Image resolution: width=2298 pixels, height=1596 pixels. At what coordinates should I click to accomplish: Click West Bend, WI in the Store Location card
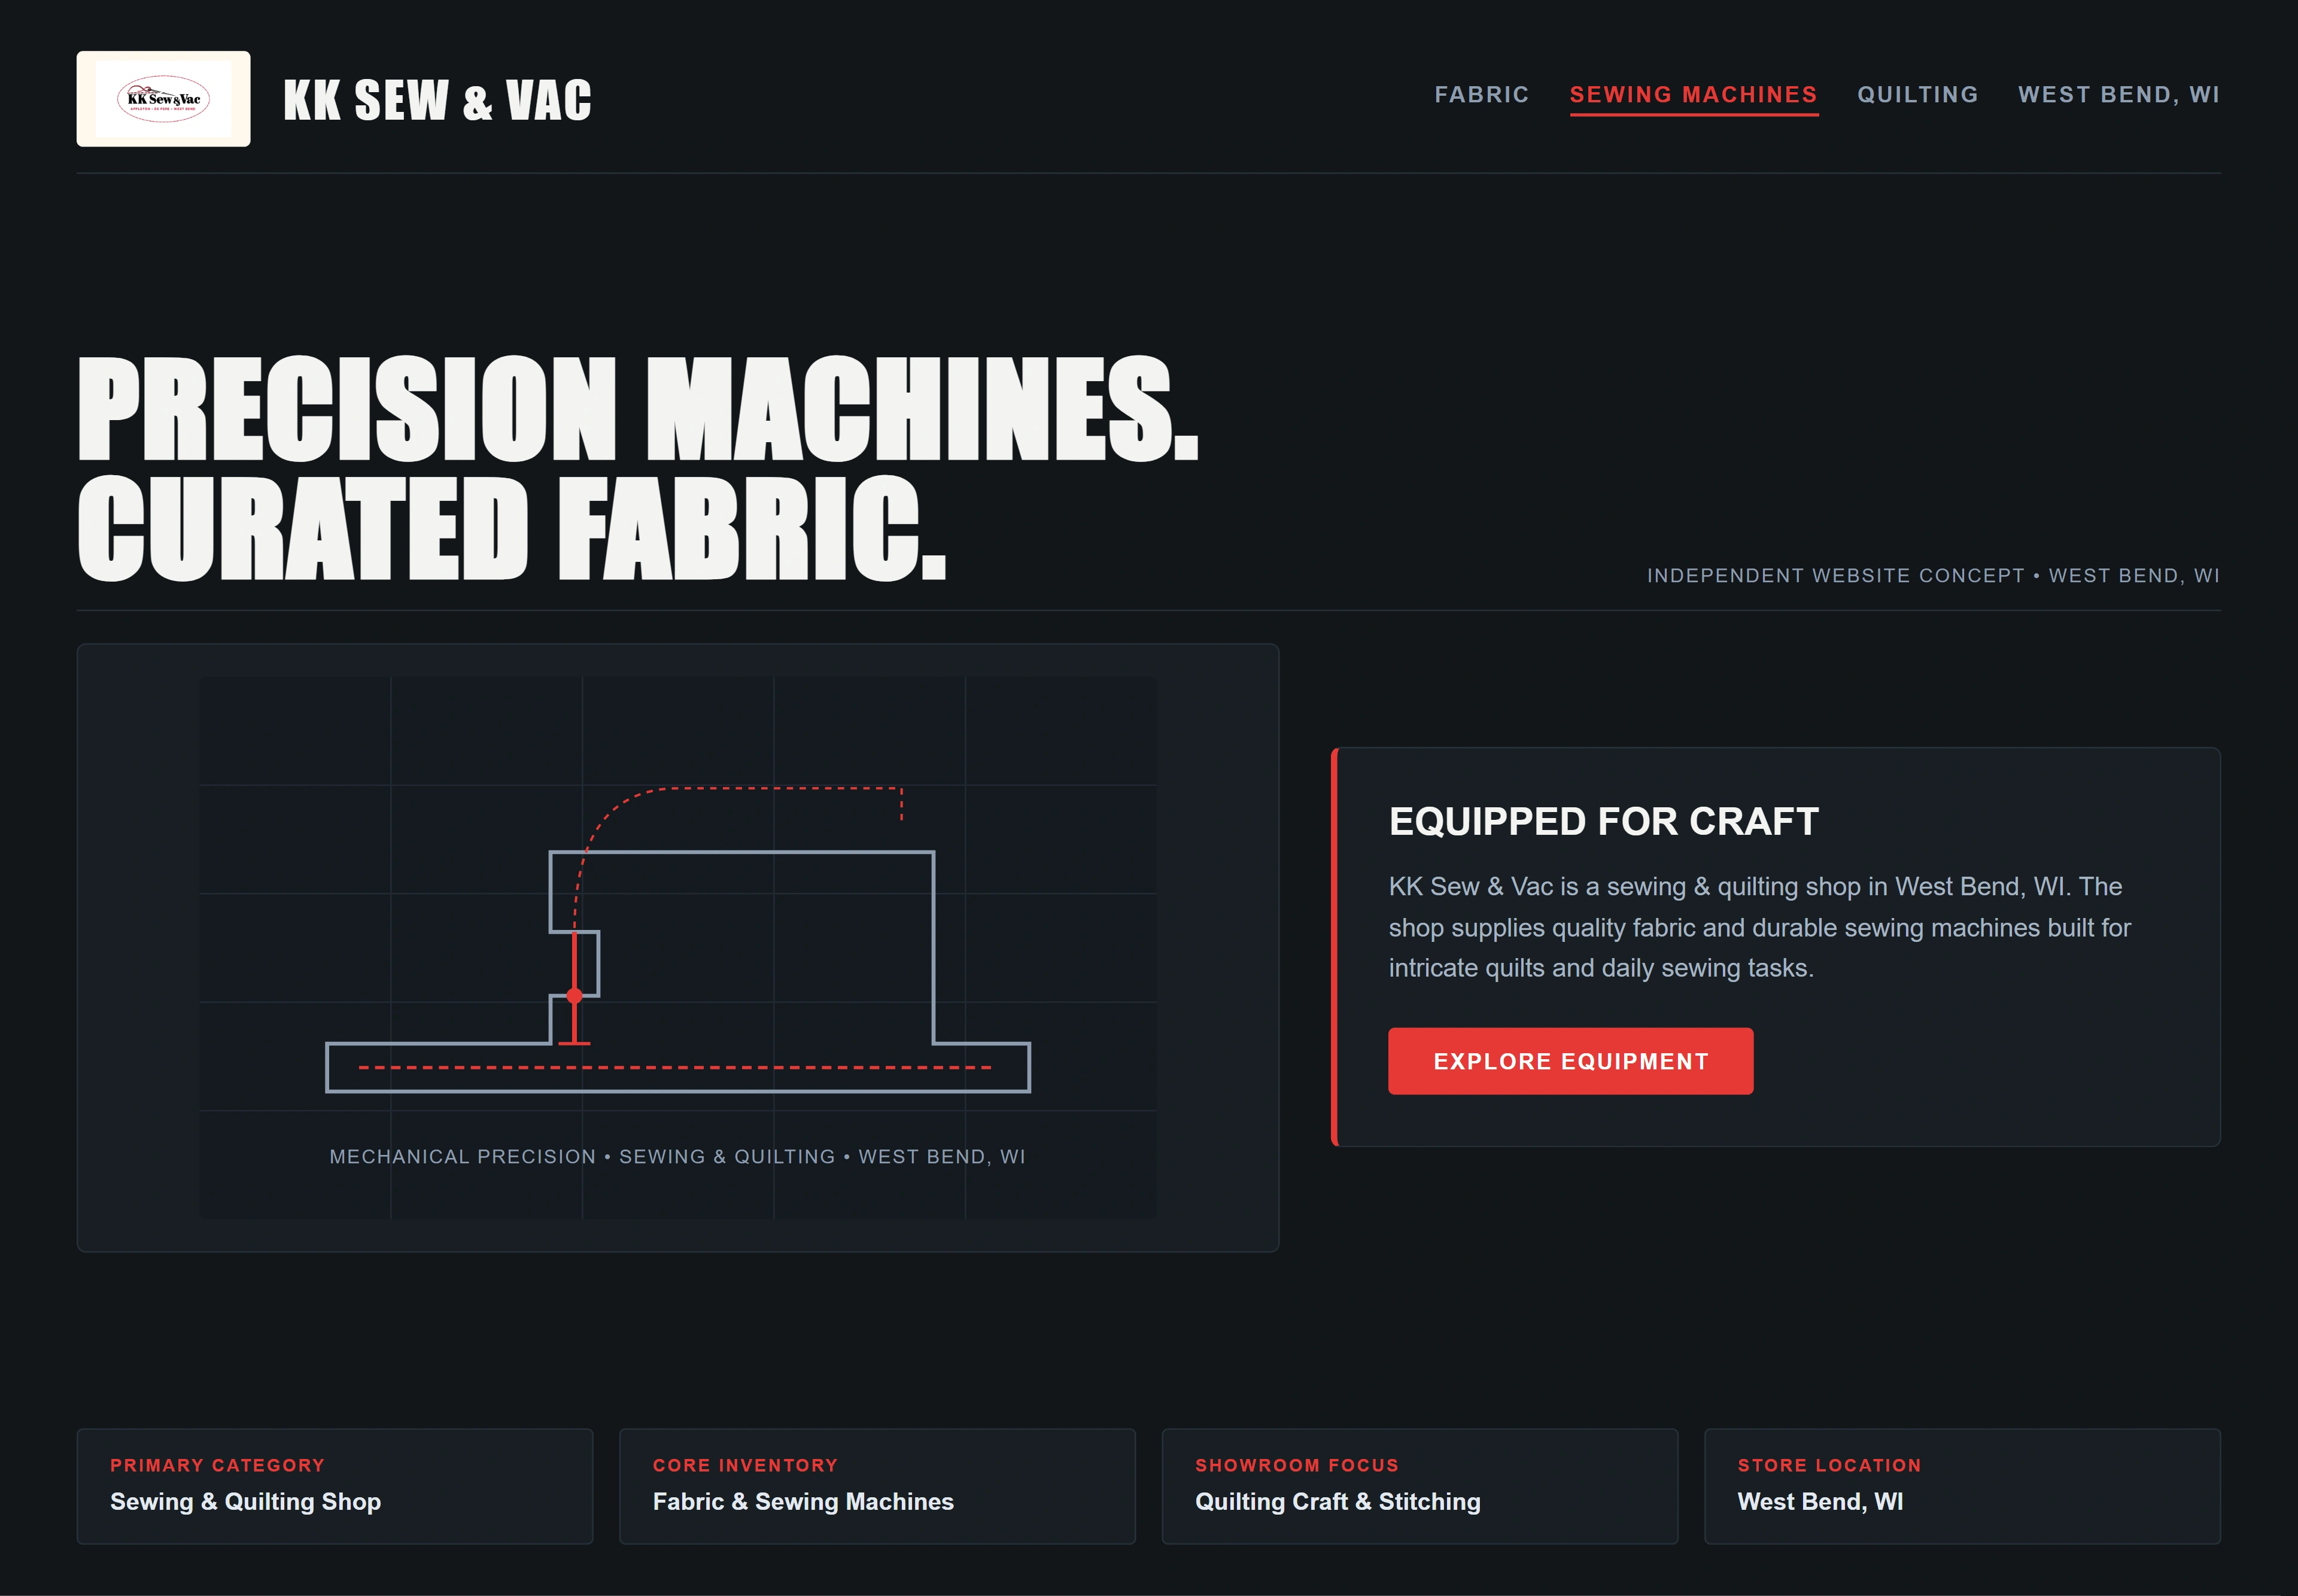(x=1820, y=1502)
